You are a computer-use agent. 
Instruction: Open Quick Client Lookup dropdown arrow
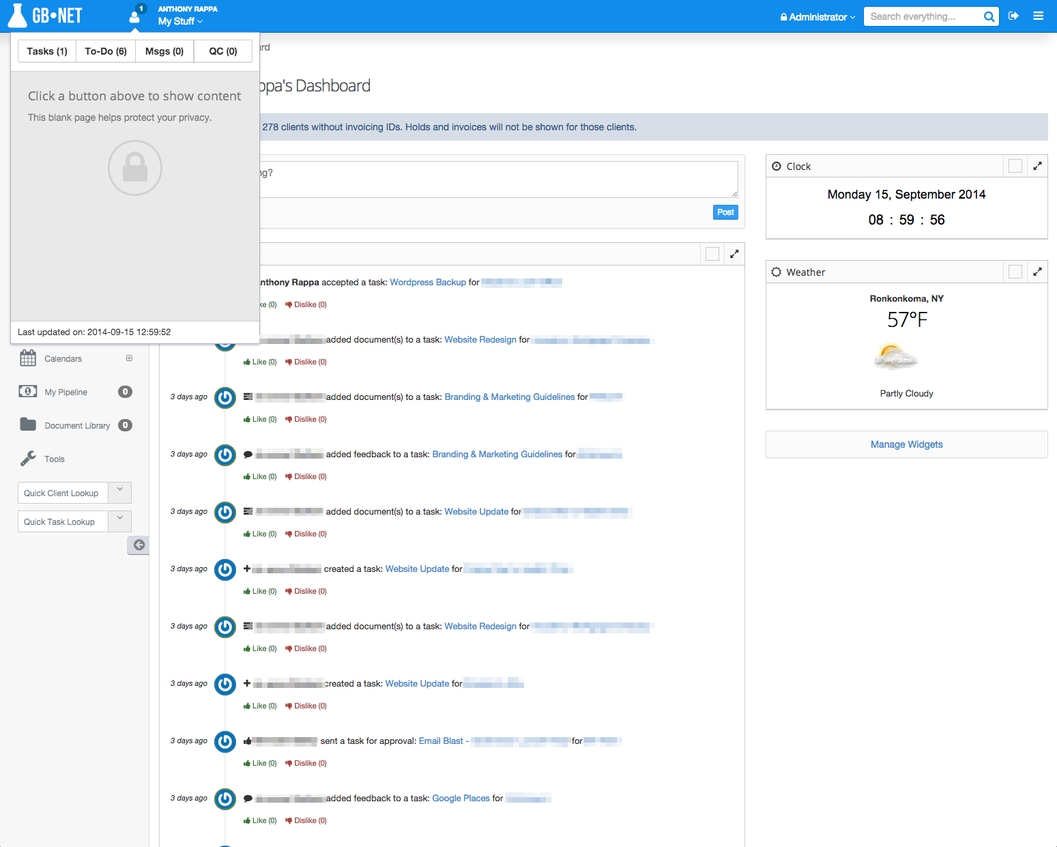click(x=120, y=492)
